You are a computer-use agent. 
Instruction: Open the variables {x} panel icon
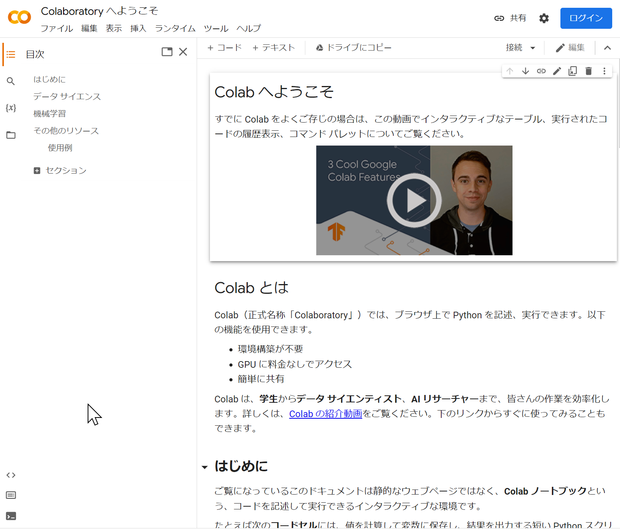click(x=11, y=108)
